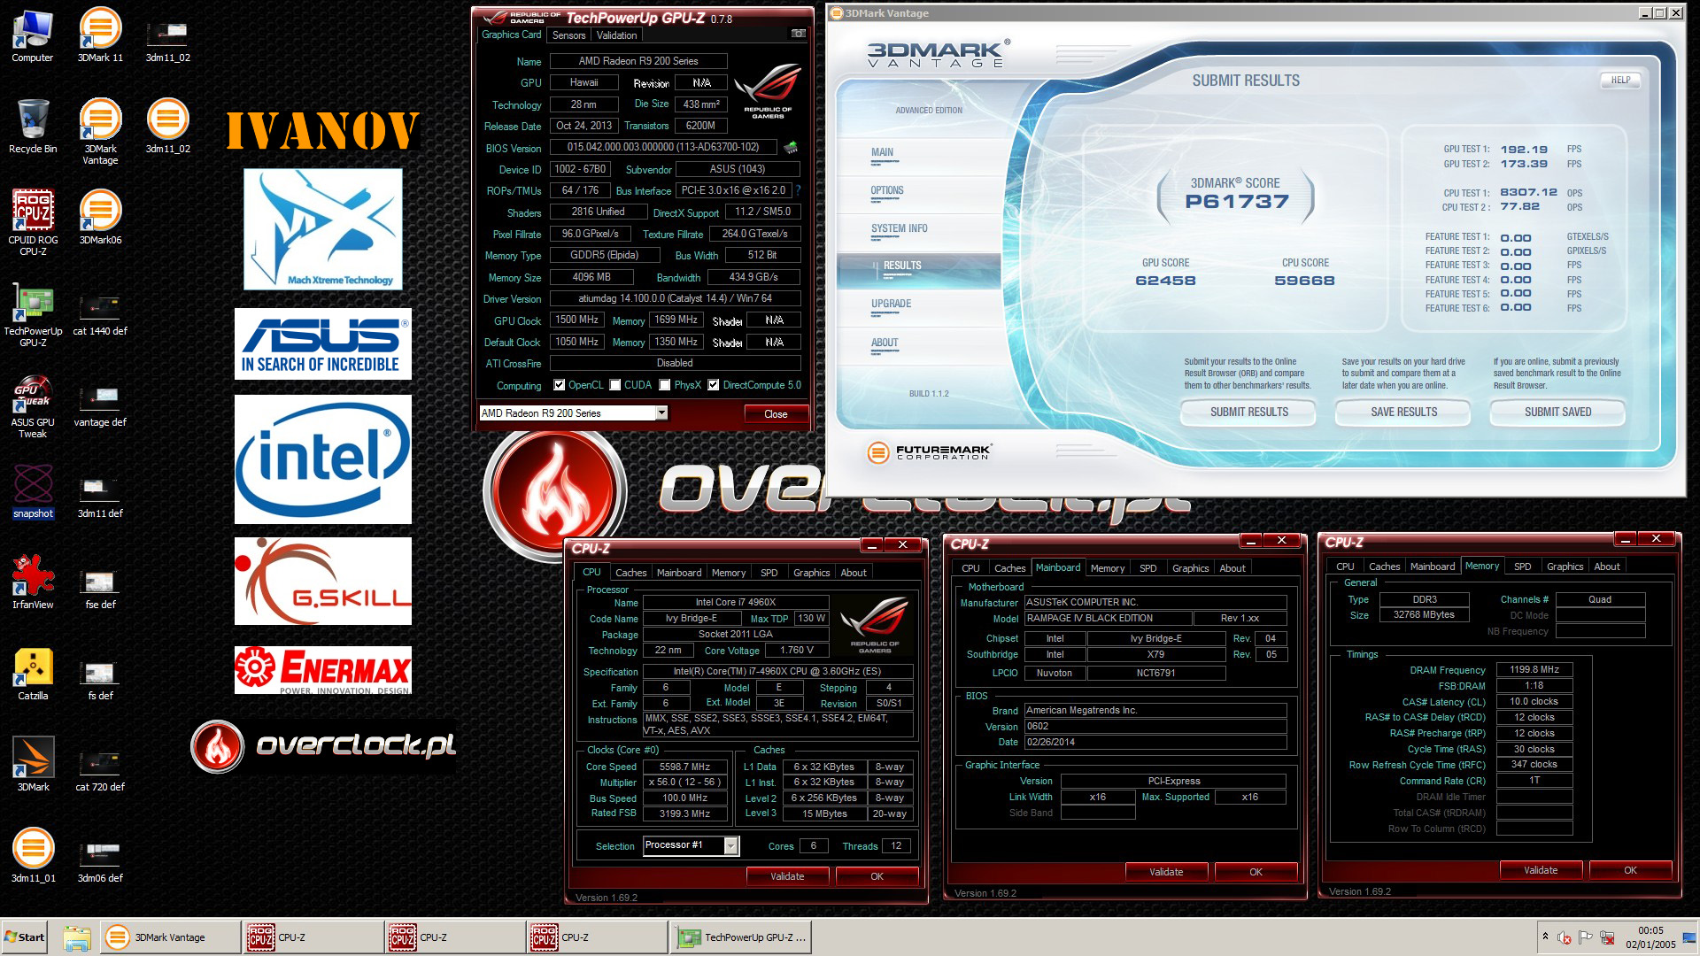Open the 3DMark desktop icon

[33, 765]
